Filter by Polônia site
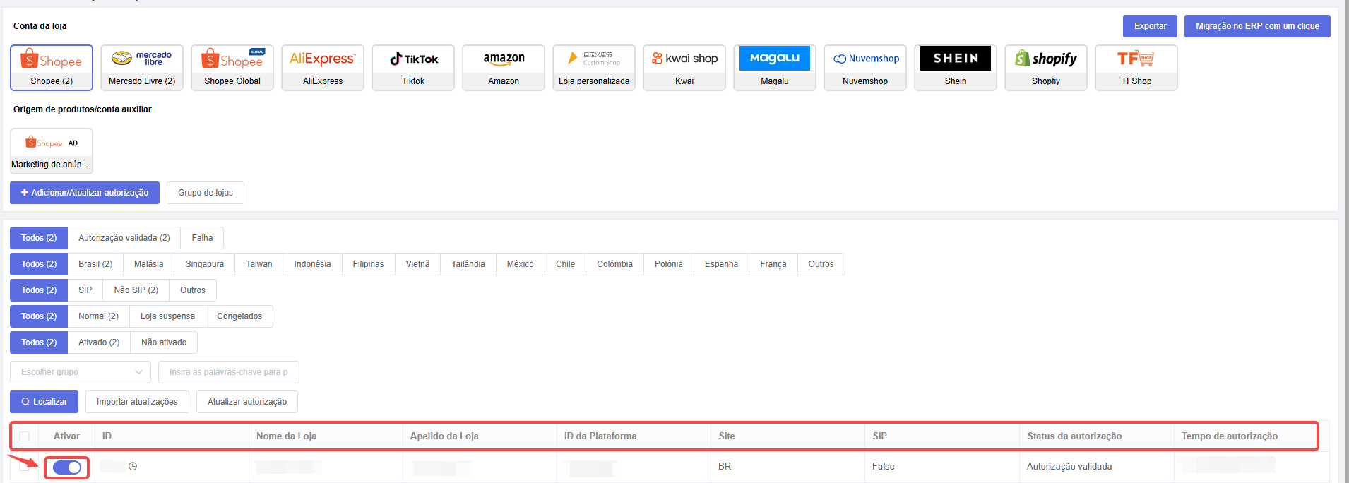This screenshot has height=483, width=1349. [x=669, y=264]
